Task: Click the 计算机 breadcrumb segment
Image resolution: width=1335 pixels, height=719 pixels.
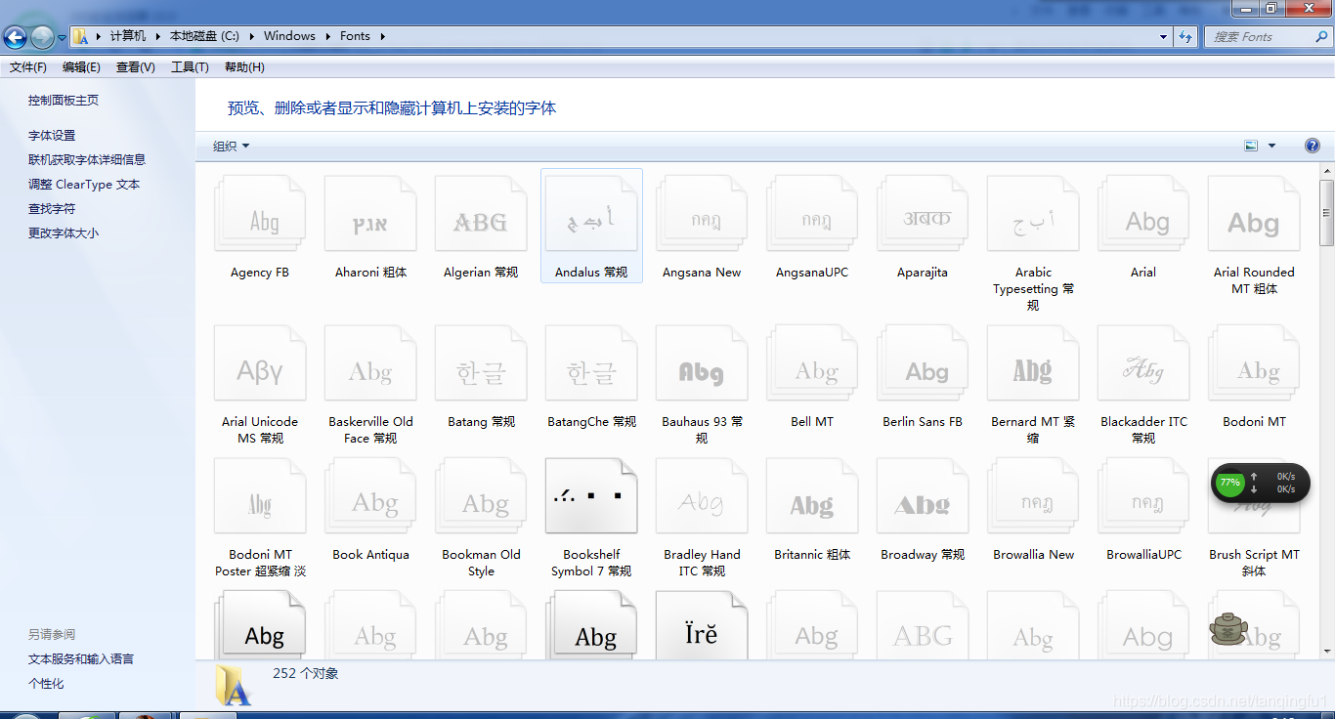Action: pos(127,36)
